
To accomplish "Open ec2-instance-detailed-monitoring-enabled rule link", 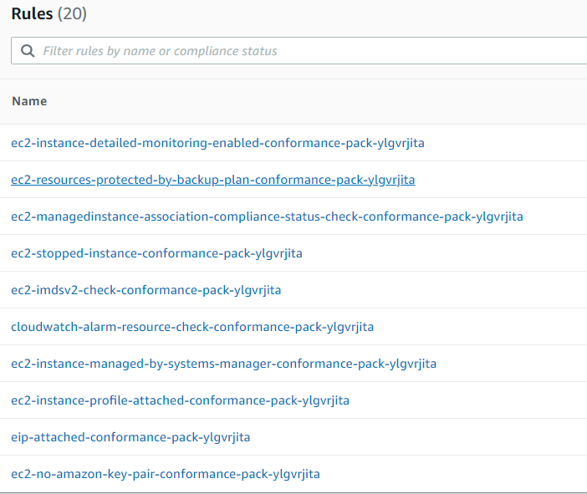I will 217,143.
